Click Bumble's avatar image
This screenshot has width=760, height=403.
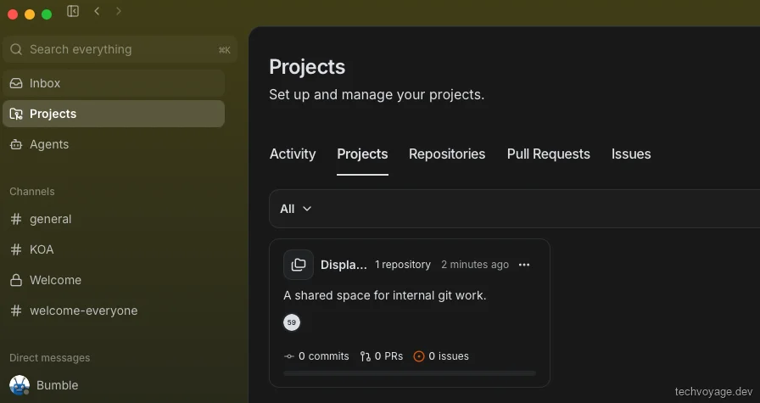[20, 385]
